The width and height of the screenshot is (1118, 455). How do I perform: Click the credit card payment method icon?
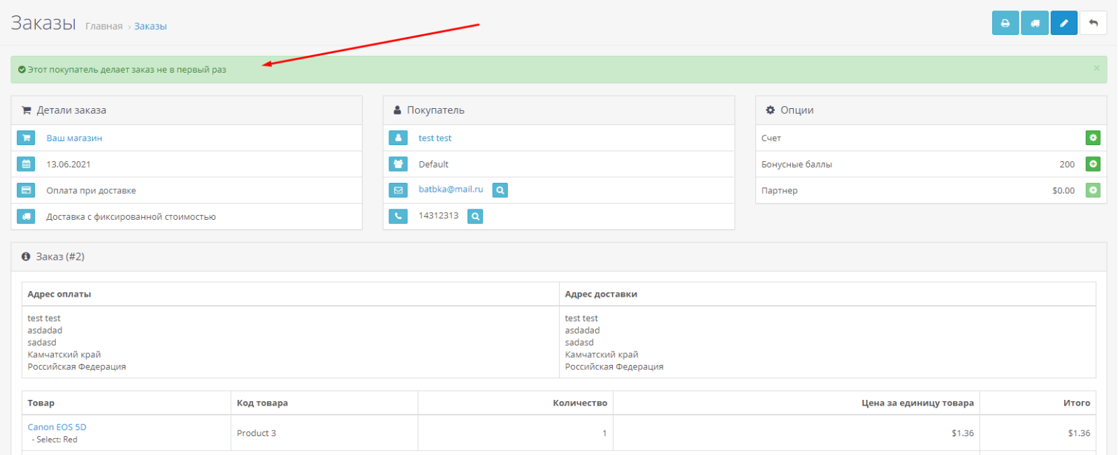pyautogui.click(x=26, y=191)
